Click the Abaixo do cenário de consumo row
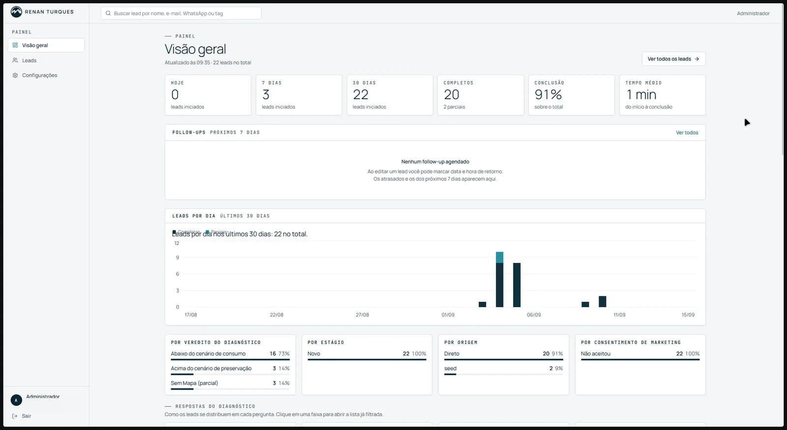 pos(230,355)
